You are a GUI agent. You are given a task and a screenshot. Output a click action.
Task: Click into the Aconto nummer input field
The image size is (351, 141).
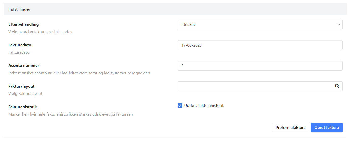click(x=260, y=66)
